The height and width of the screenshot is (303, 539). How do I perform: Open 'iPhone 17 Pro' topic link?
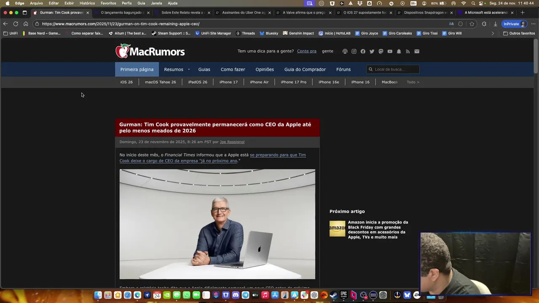coord(294,82)
